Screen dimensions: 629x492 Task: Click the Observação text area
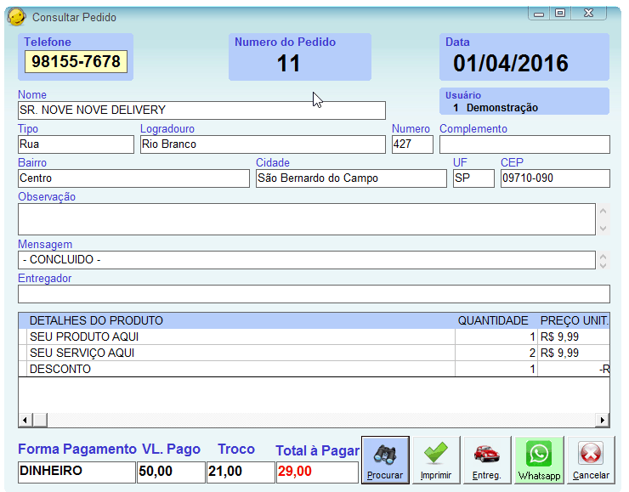pyautogui.click(x=307, y=219)
